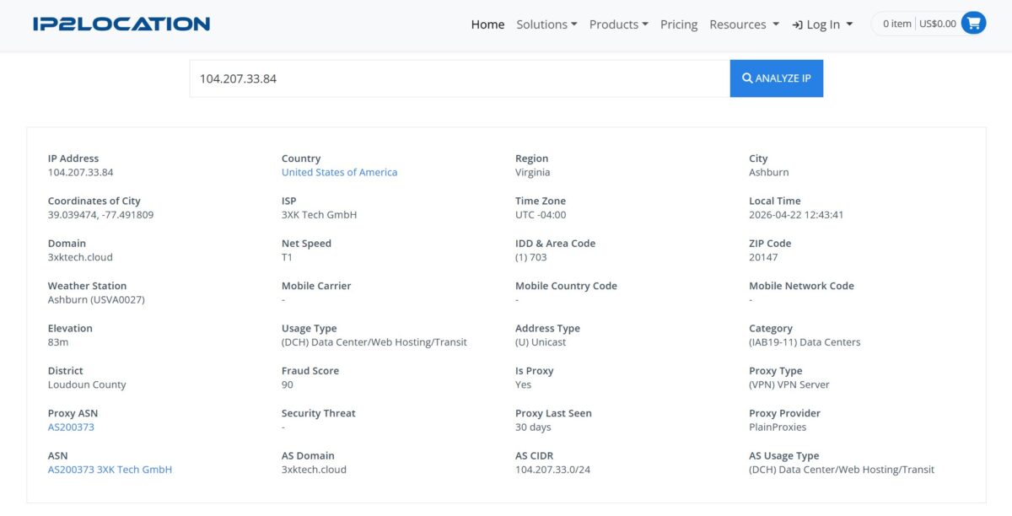Select the Local Time 2026-04-22 12:43:41

pos(796,215)
